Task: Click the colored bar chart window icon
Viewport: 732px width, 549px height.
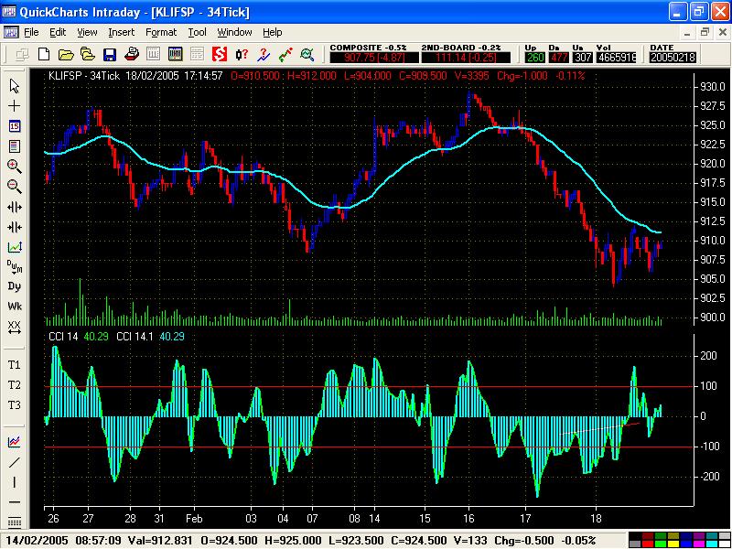Action: [x=175, y=54]
